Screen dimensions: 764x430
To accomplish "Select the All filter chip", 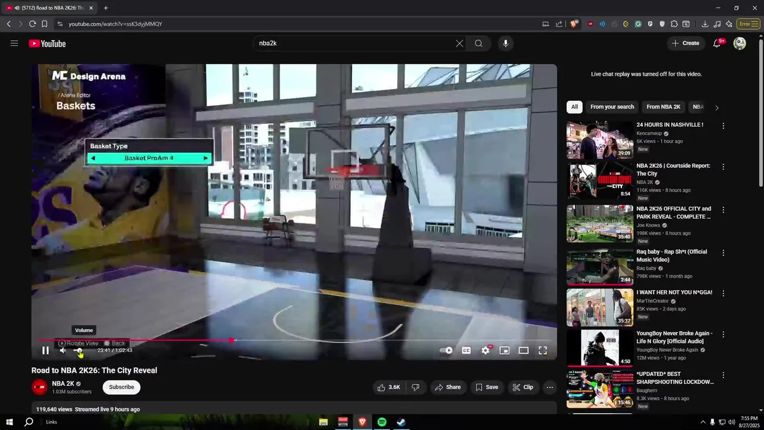I will 574,107.
